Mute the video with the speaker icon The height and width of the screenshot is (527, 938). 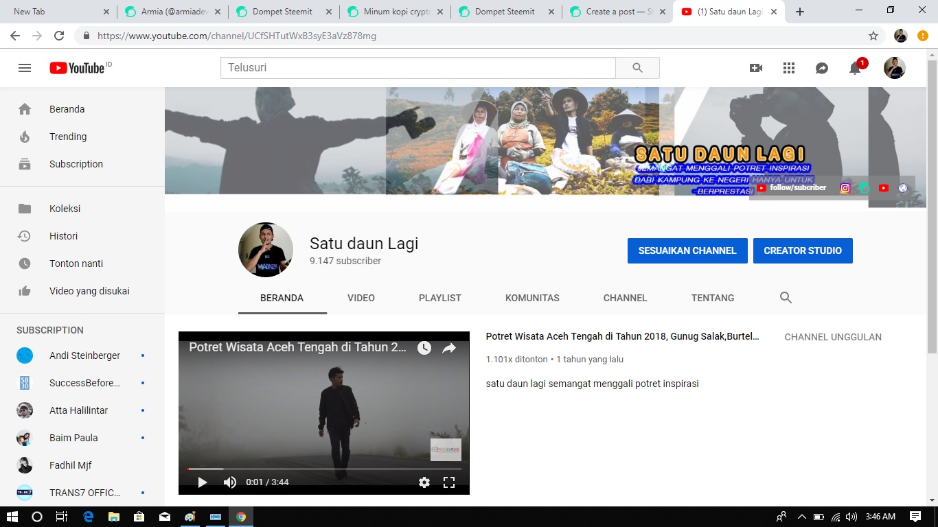coord(230,482)
